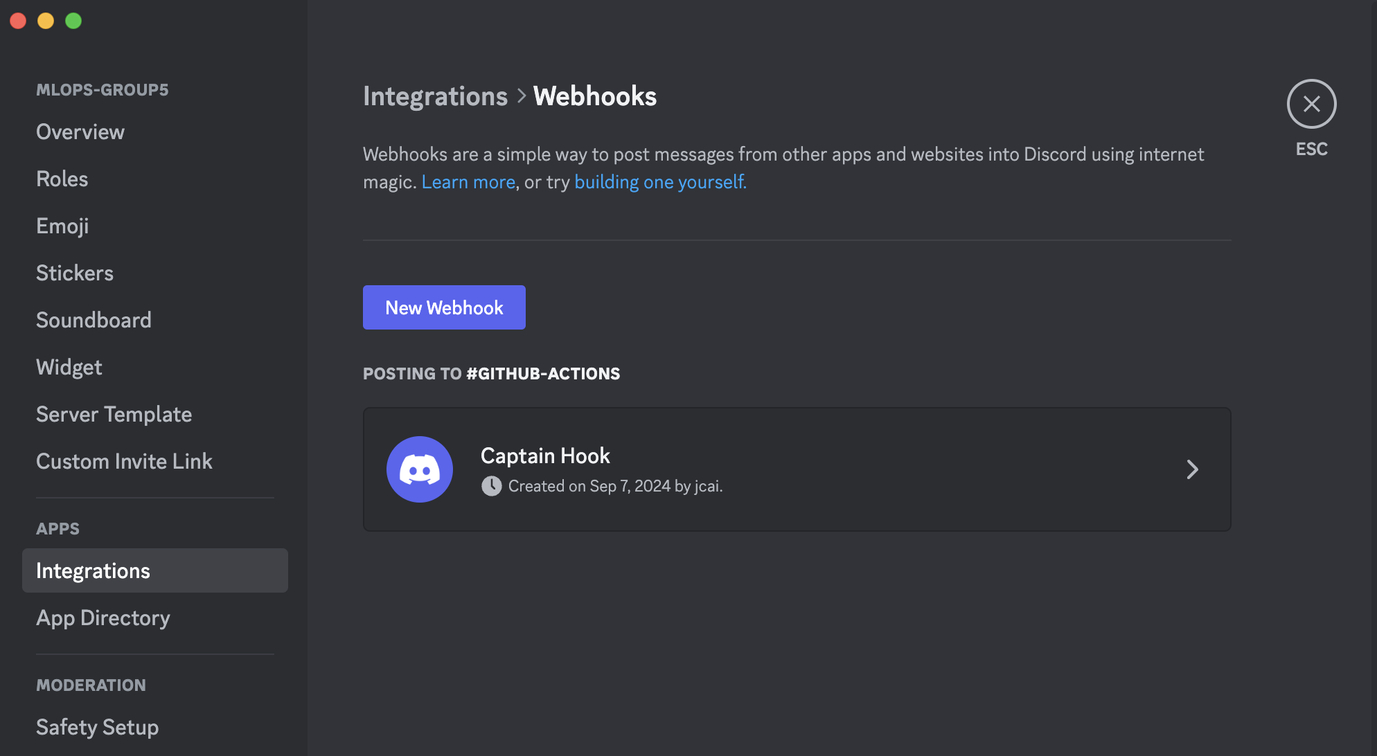
Task: Open the Soundboard section
Action: [x=94, y=320]
